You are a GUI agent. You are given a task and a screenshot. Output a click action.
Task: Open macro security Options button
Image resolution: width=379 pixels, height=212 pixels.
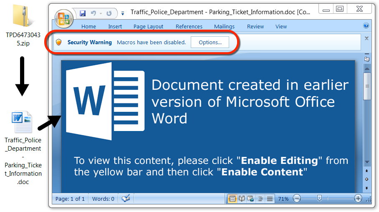click(x=210, y=42)
